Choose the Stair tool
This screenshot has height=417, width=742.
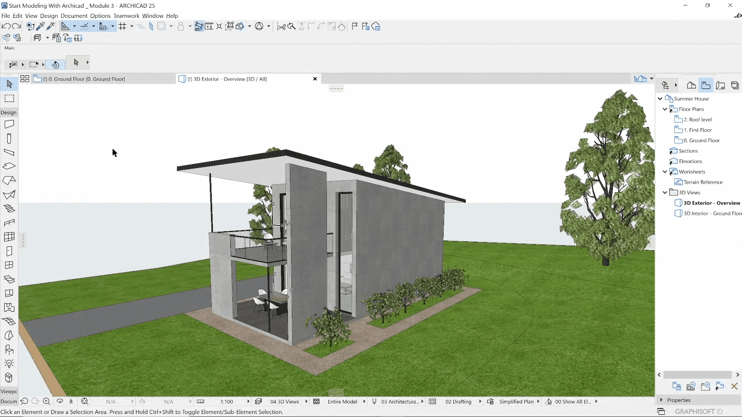[9, 208]
